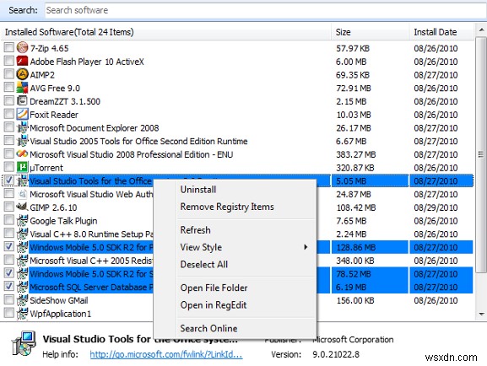Check the µTorrent checkbox
This screenshot has width=487, height=366.
9,167
